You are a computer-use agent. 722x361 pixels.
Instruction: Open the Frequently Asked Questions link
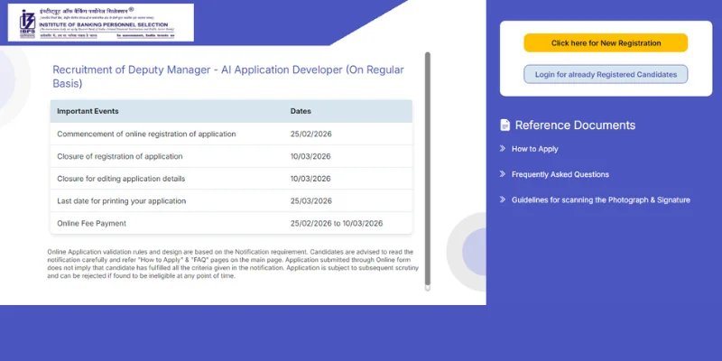560,174
